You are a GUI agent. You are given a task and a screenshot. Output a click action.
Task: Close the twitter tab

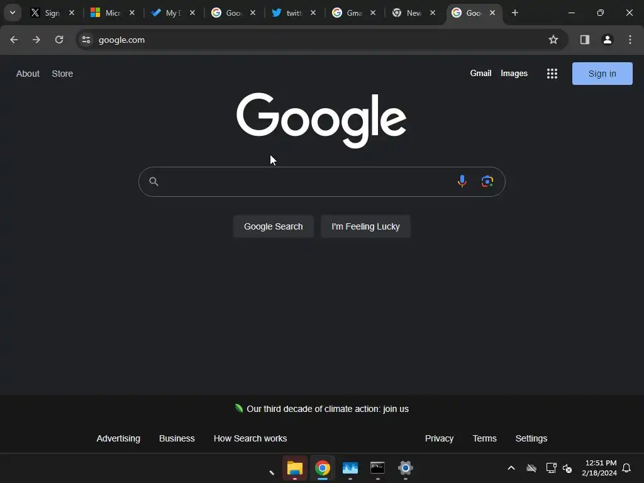pos(313,13)
